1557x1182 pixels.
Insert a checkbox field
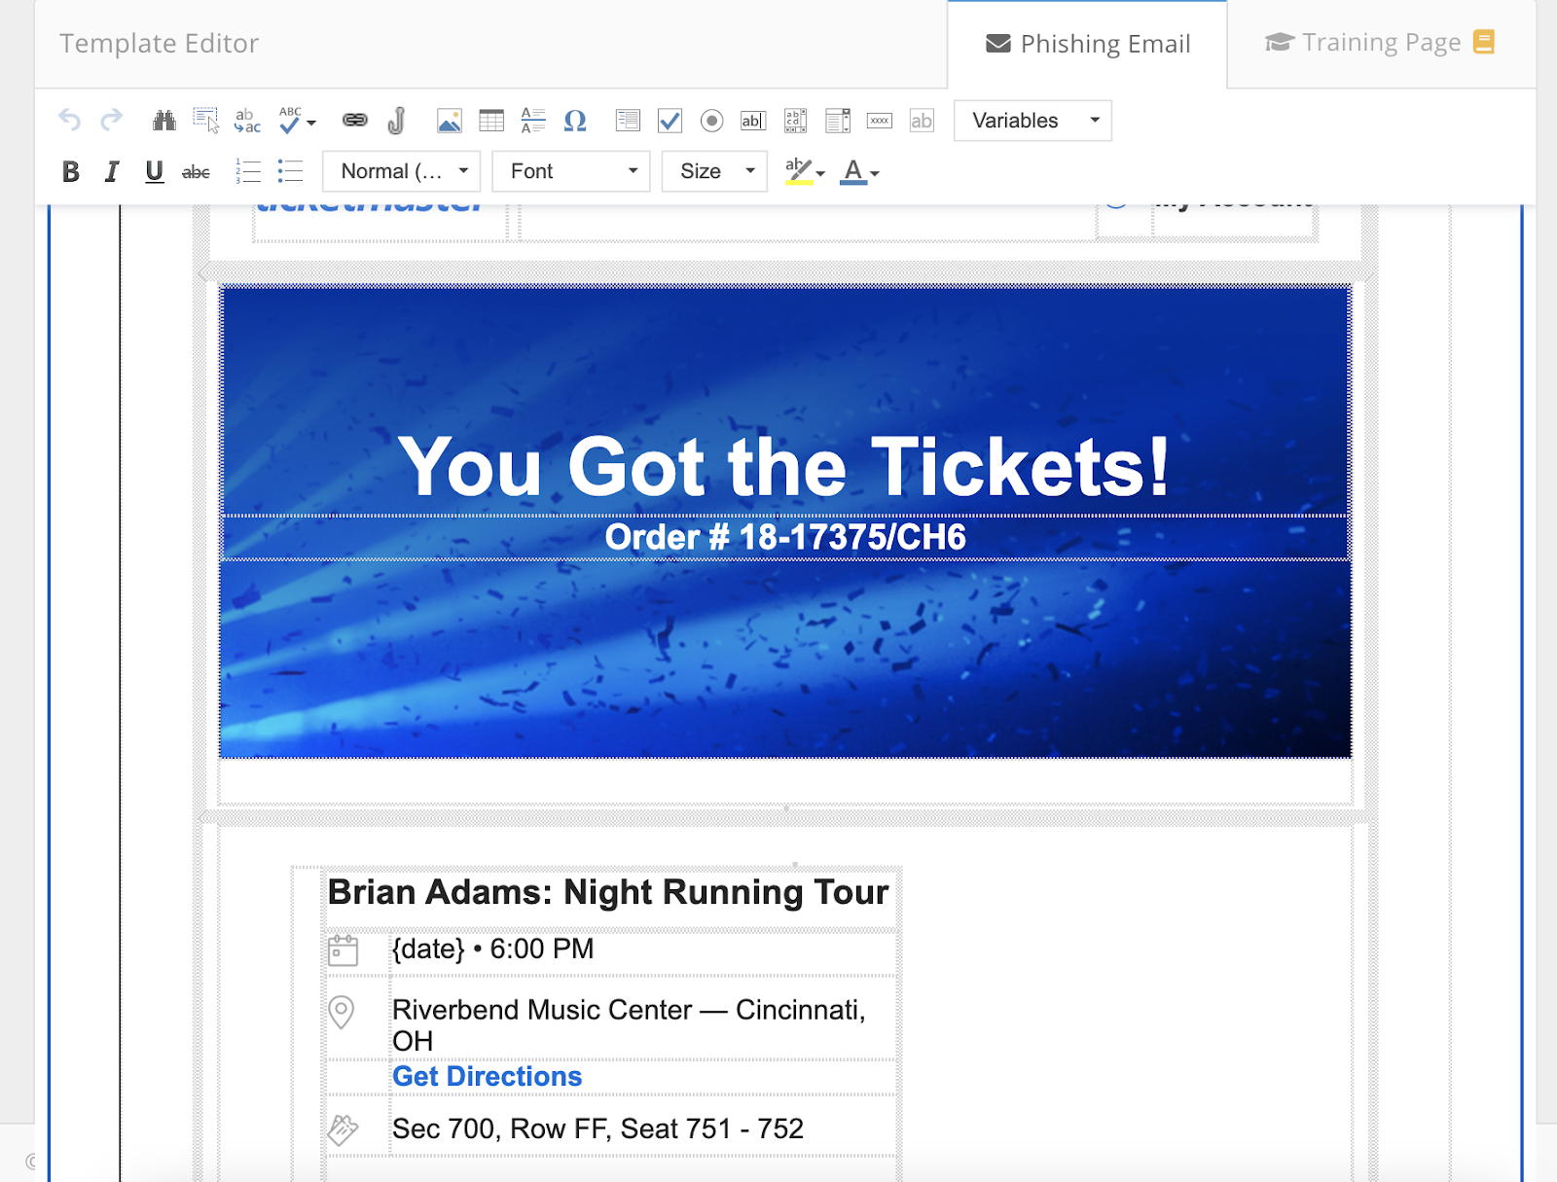[x=670, y=121]
